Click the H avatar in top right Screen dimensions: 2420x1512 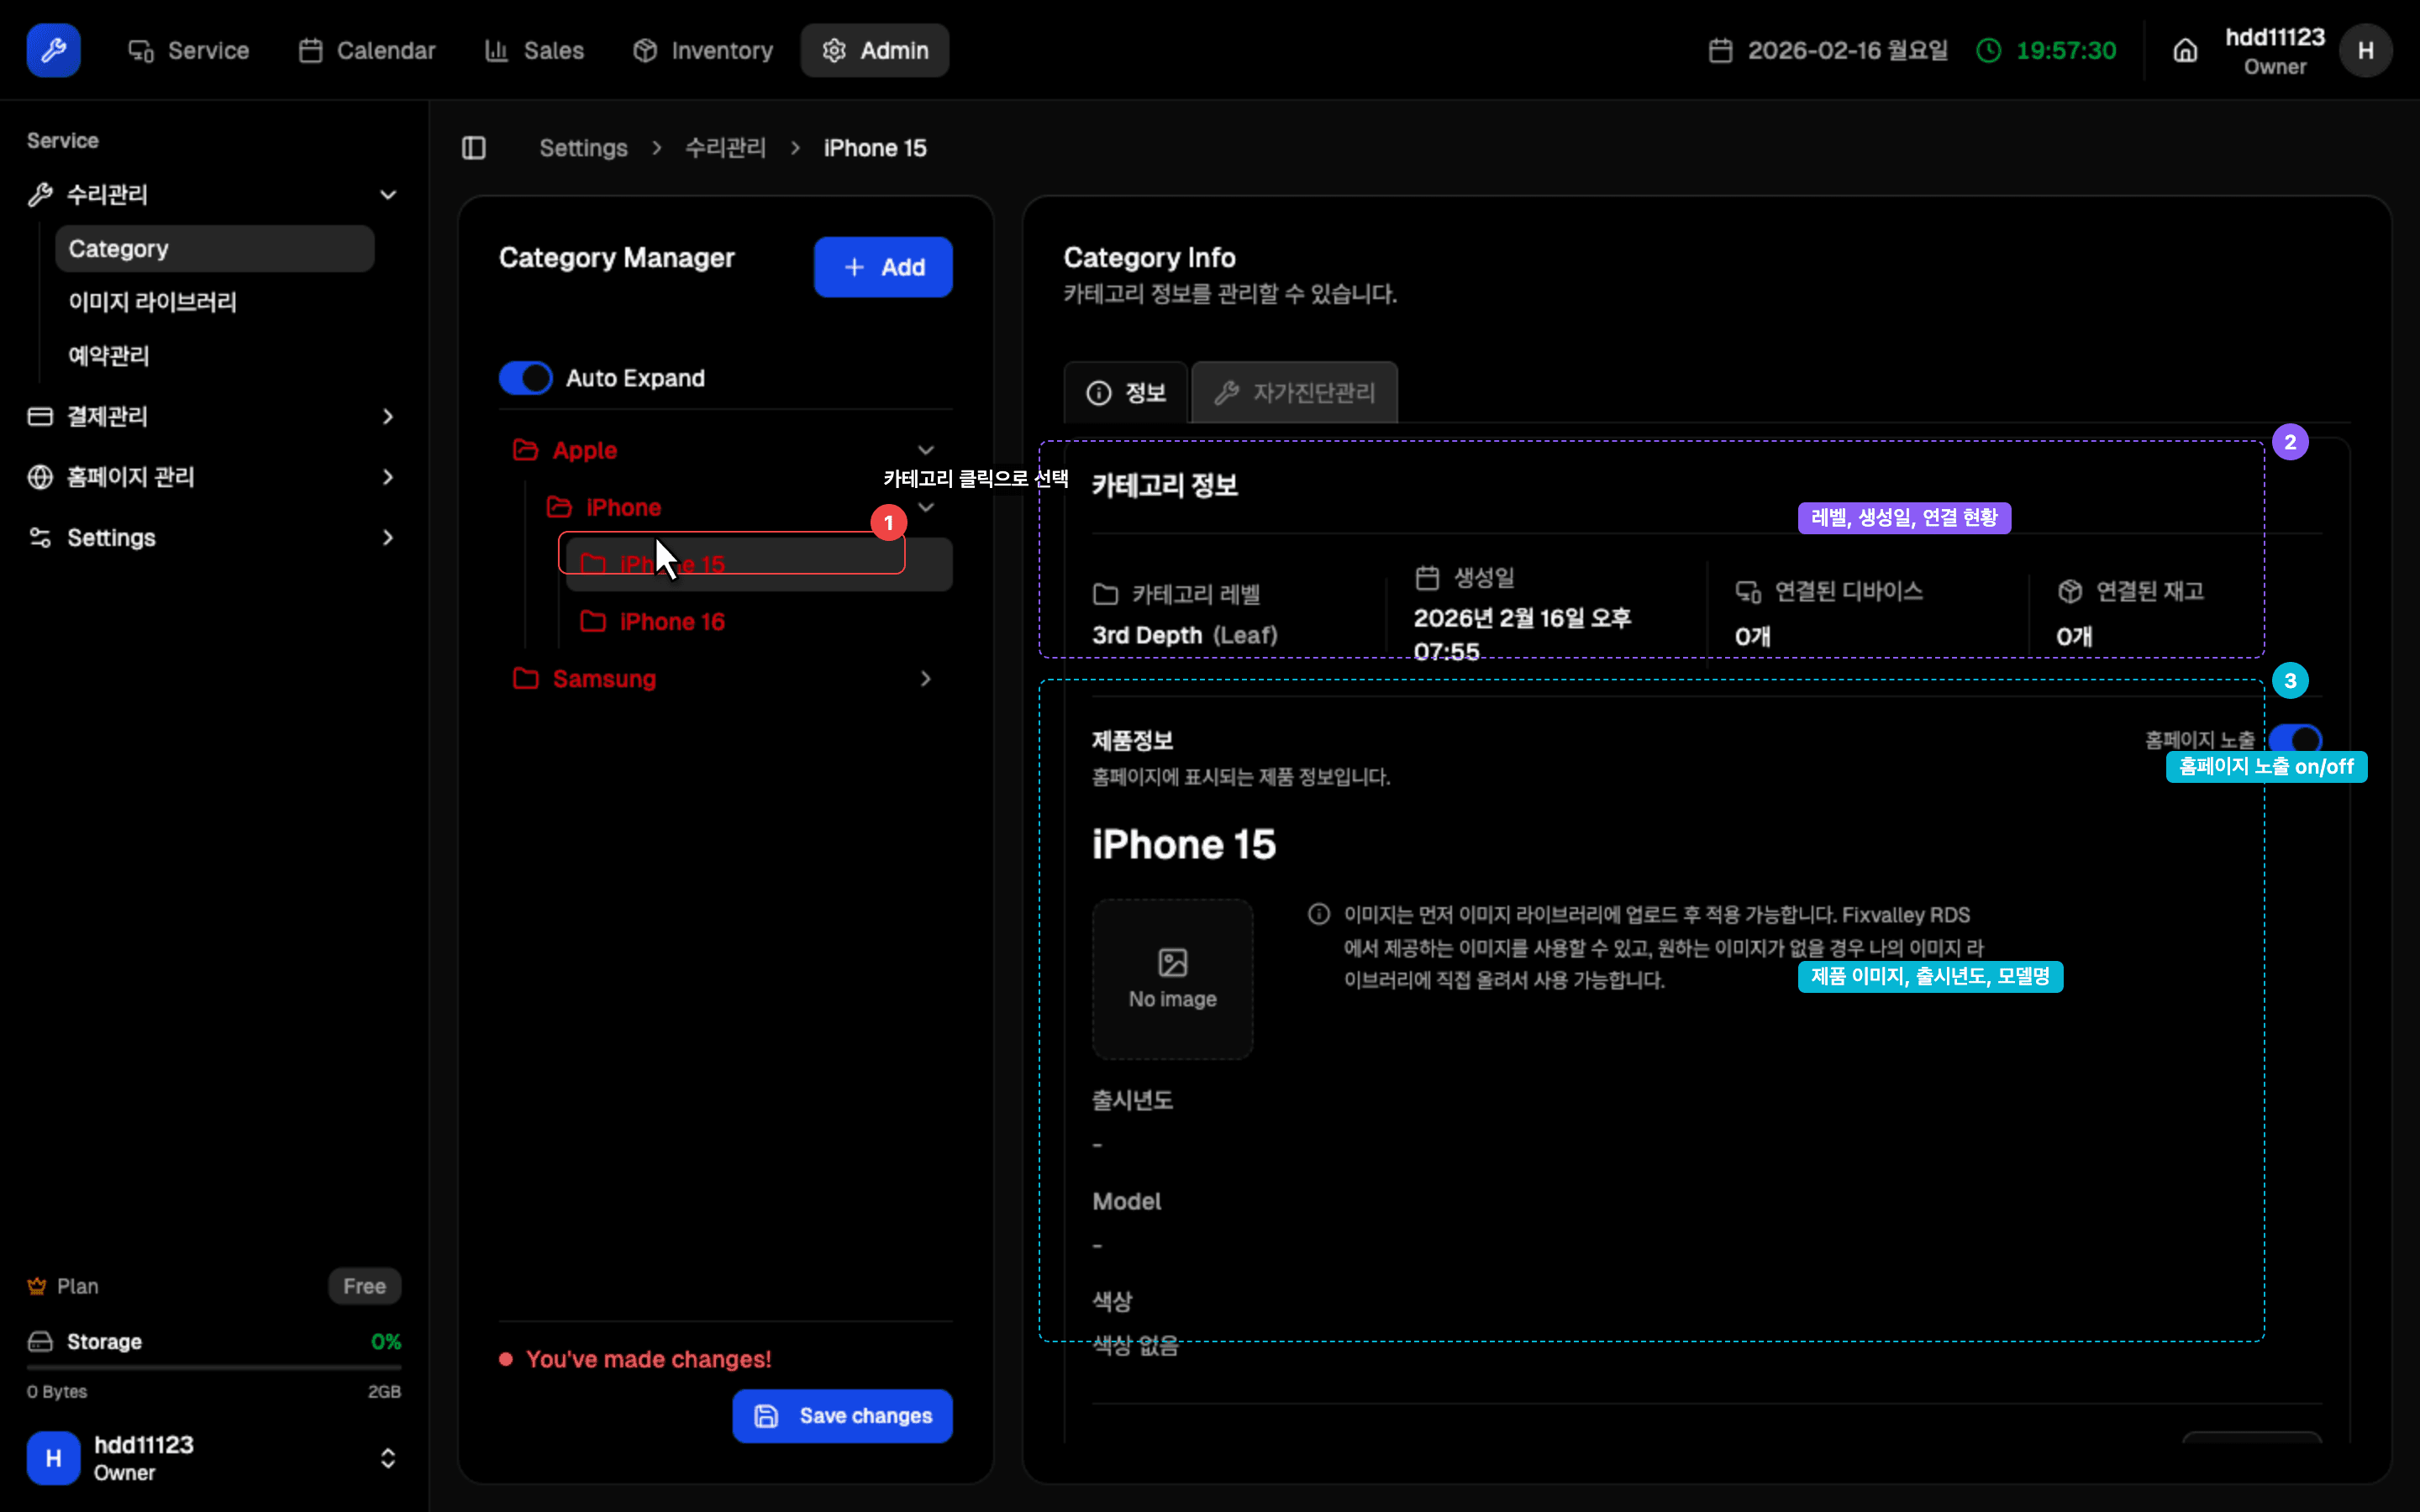pos(2365,50)
